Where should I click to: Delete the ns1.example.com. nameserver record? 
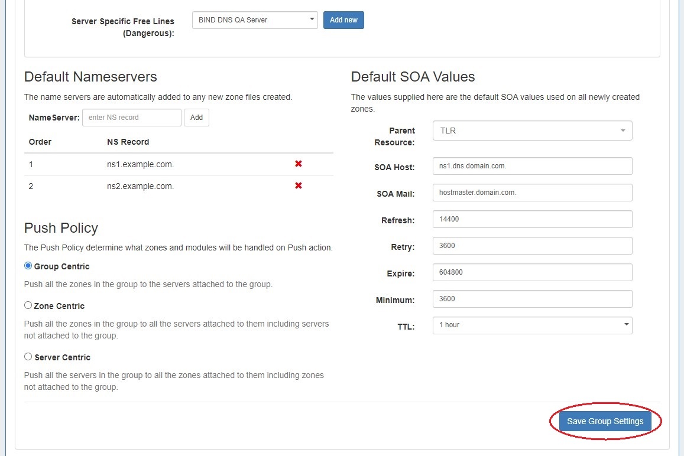pos(299,164)
